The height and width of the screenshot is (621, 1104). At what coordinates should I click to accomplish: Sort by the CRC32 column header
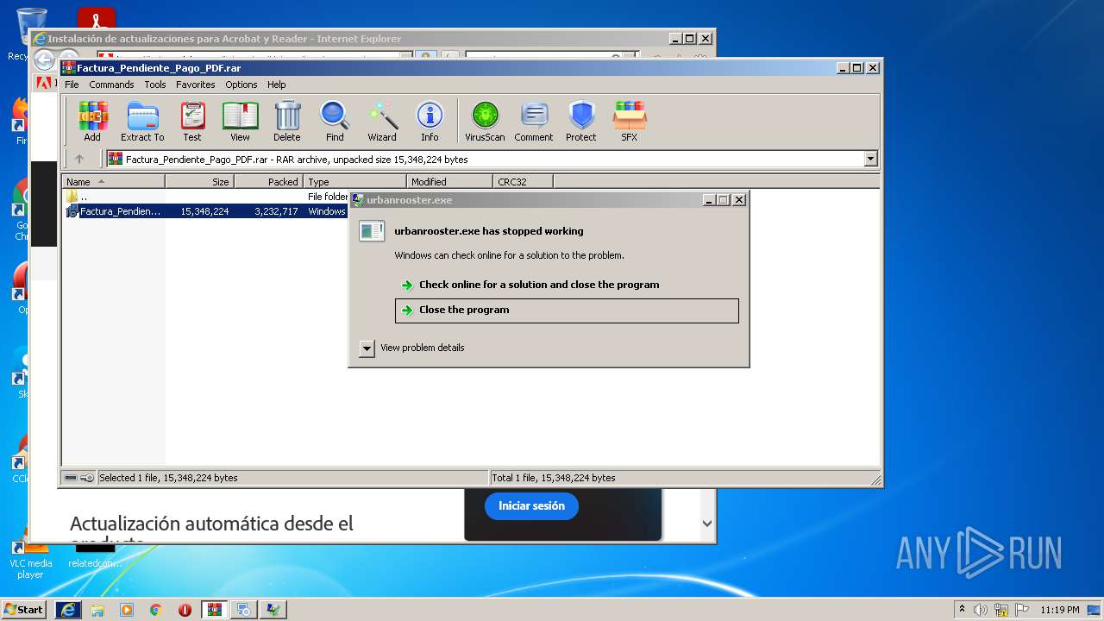(x=523, y=181)
